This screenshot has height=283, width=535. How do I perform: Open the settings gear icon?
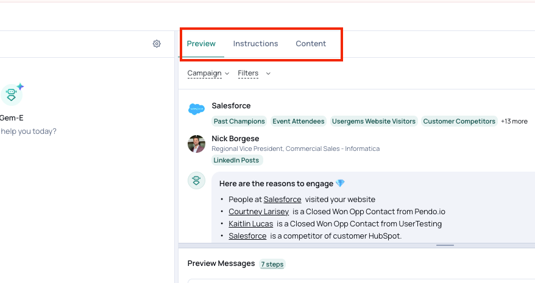click(157, 44)
